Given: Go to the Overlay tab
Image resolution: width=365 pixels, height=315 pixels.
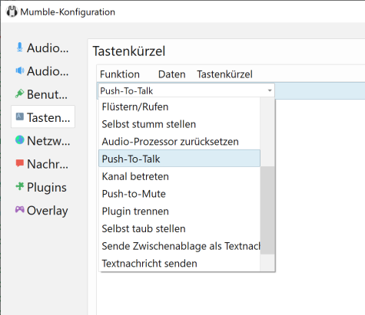Looking at the screenshot, I should coord(48,211).
